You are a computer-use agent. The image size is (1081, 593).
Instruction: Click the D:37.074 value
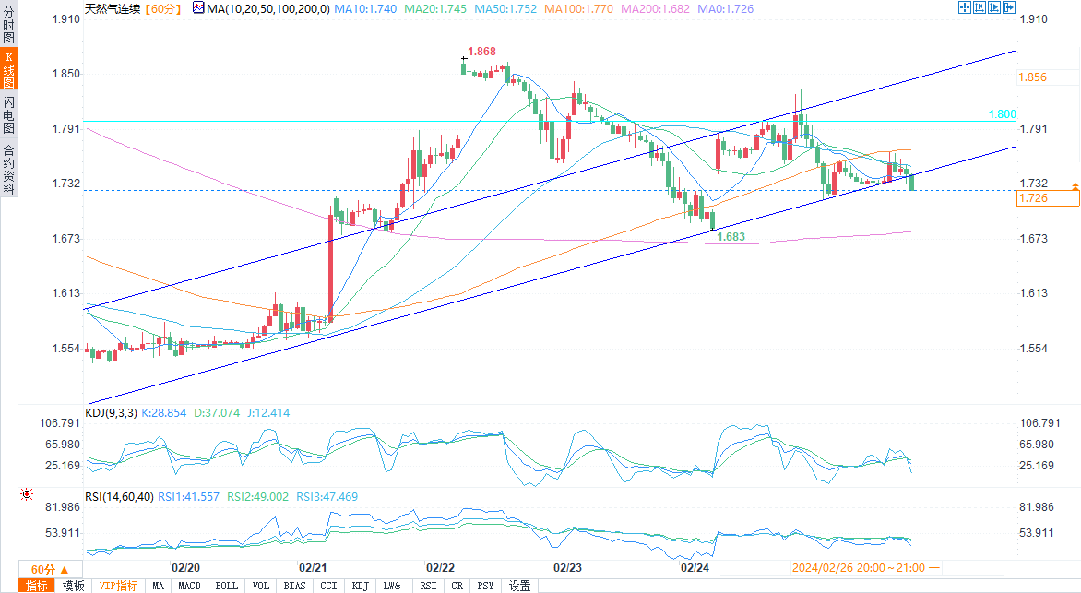(x=217, y=413)
